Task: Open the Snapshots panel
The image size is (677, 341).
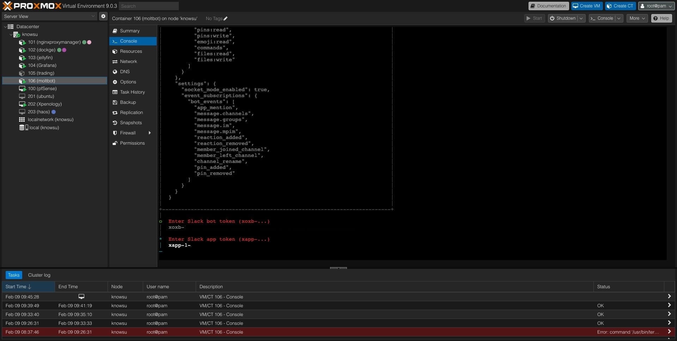Action: (x=130, y=123)
